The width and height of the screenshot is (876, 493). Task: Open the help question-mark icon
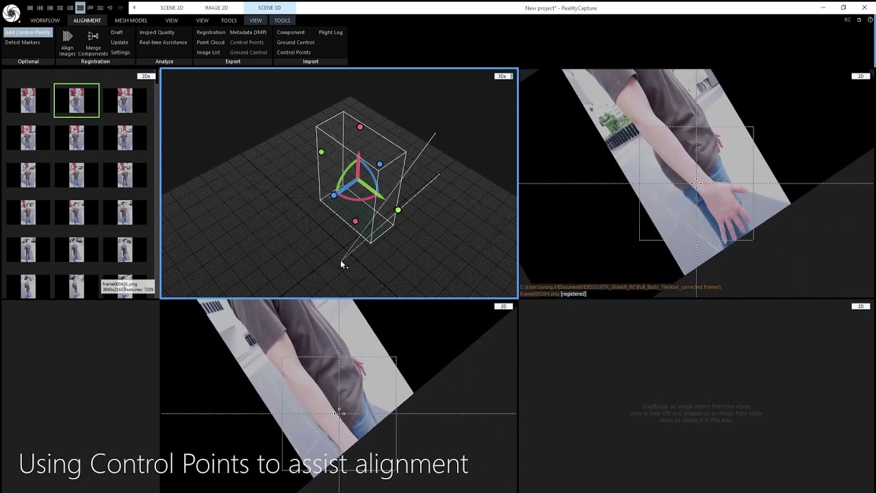coord(871,20)
